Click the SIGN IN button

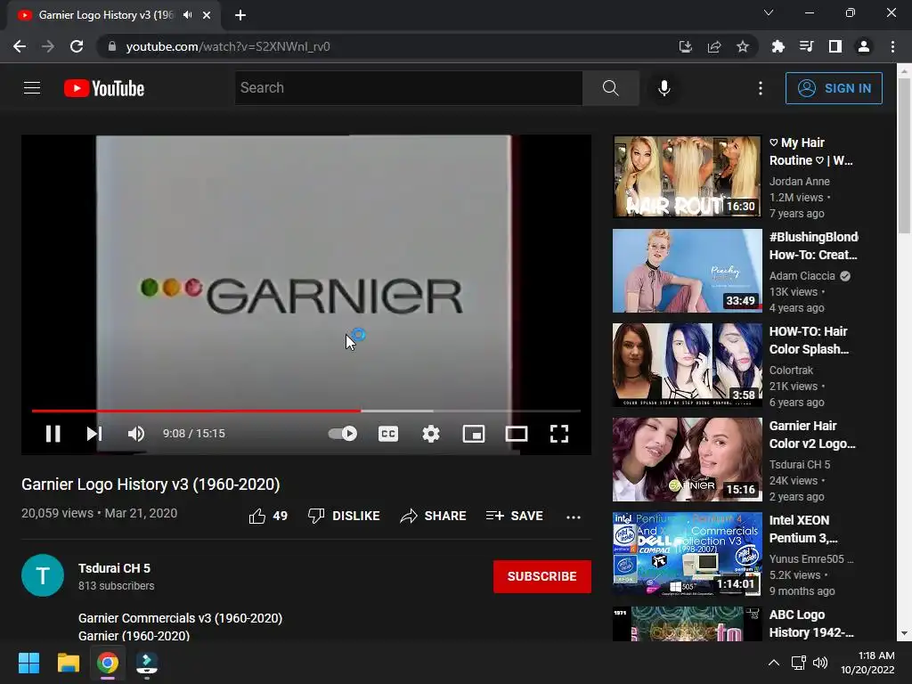pos(834,88)
